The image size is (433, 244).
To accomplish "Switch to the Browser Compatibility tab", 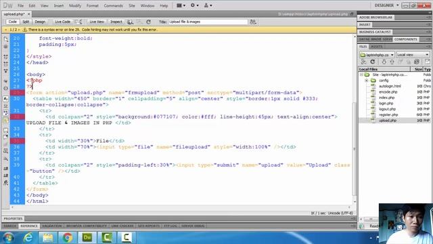I will tap(87, 226).
